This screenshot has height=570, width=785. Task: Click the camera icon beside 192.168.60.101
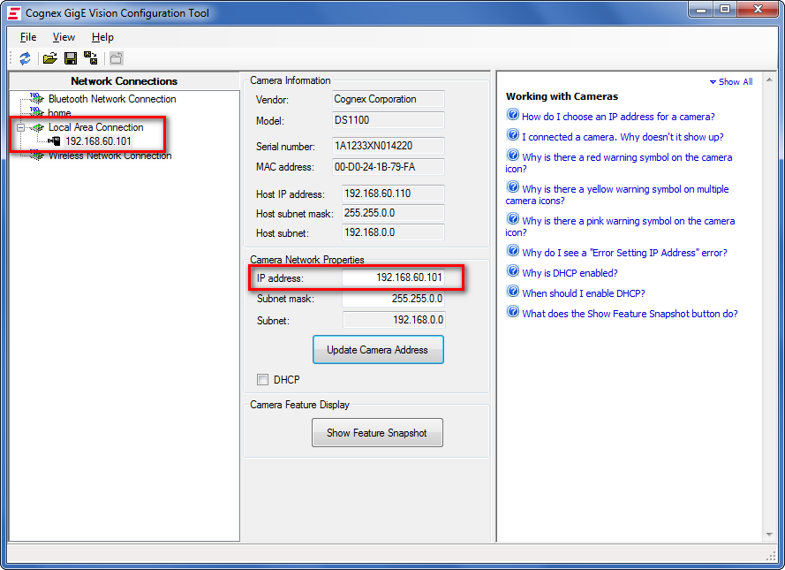click(54, 140)
